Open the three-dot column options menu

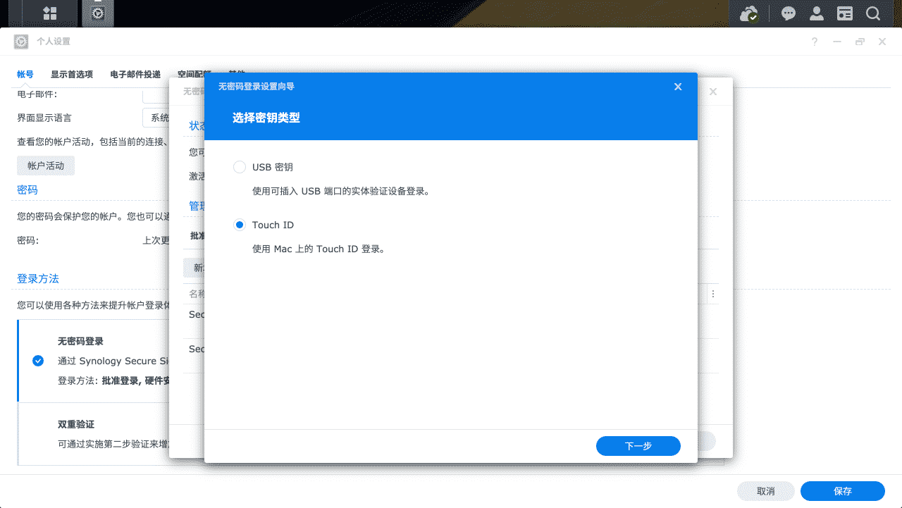pos(712,294)
